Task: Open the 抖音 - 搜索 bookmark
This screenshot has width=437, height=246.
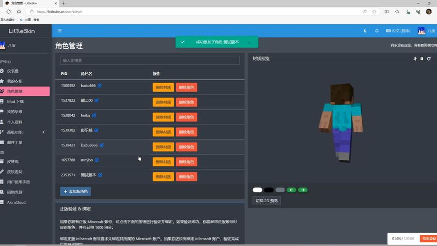Action: pyautogui.click(x=30, y=20)
